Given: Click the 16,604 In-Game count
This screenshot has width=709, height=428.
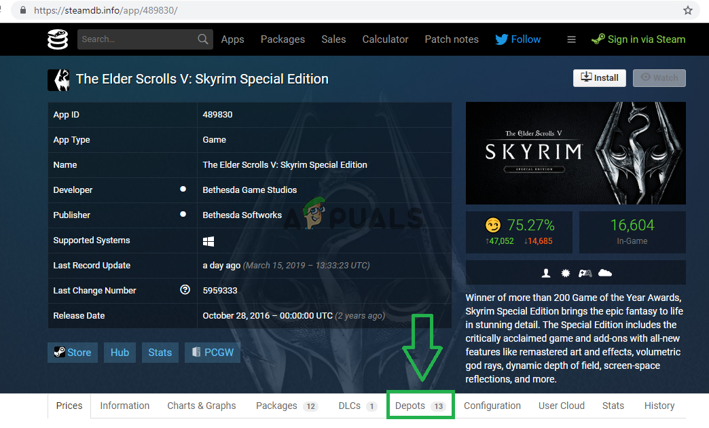Looking at the screenshot, I should coord(632,225).
